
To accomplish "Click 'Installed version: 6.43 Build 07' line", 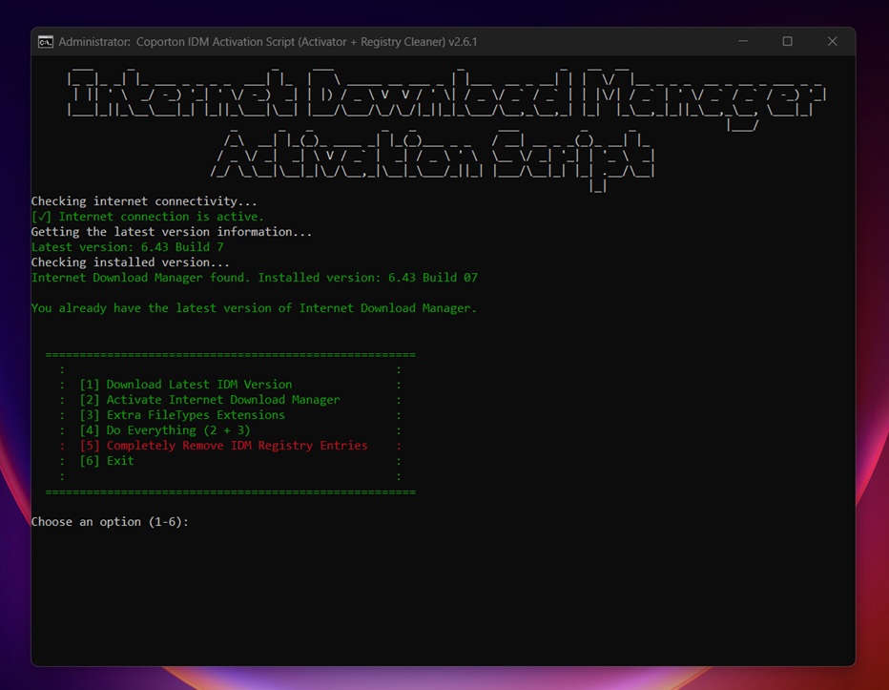I will (255, 278).
